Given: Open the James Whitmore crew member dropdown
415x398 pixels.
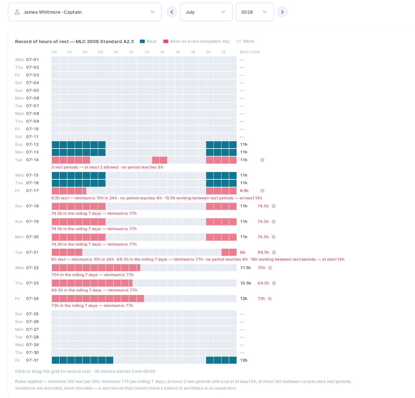Looking at the screenshot, I should [85, 12].
